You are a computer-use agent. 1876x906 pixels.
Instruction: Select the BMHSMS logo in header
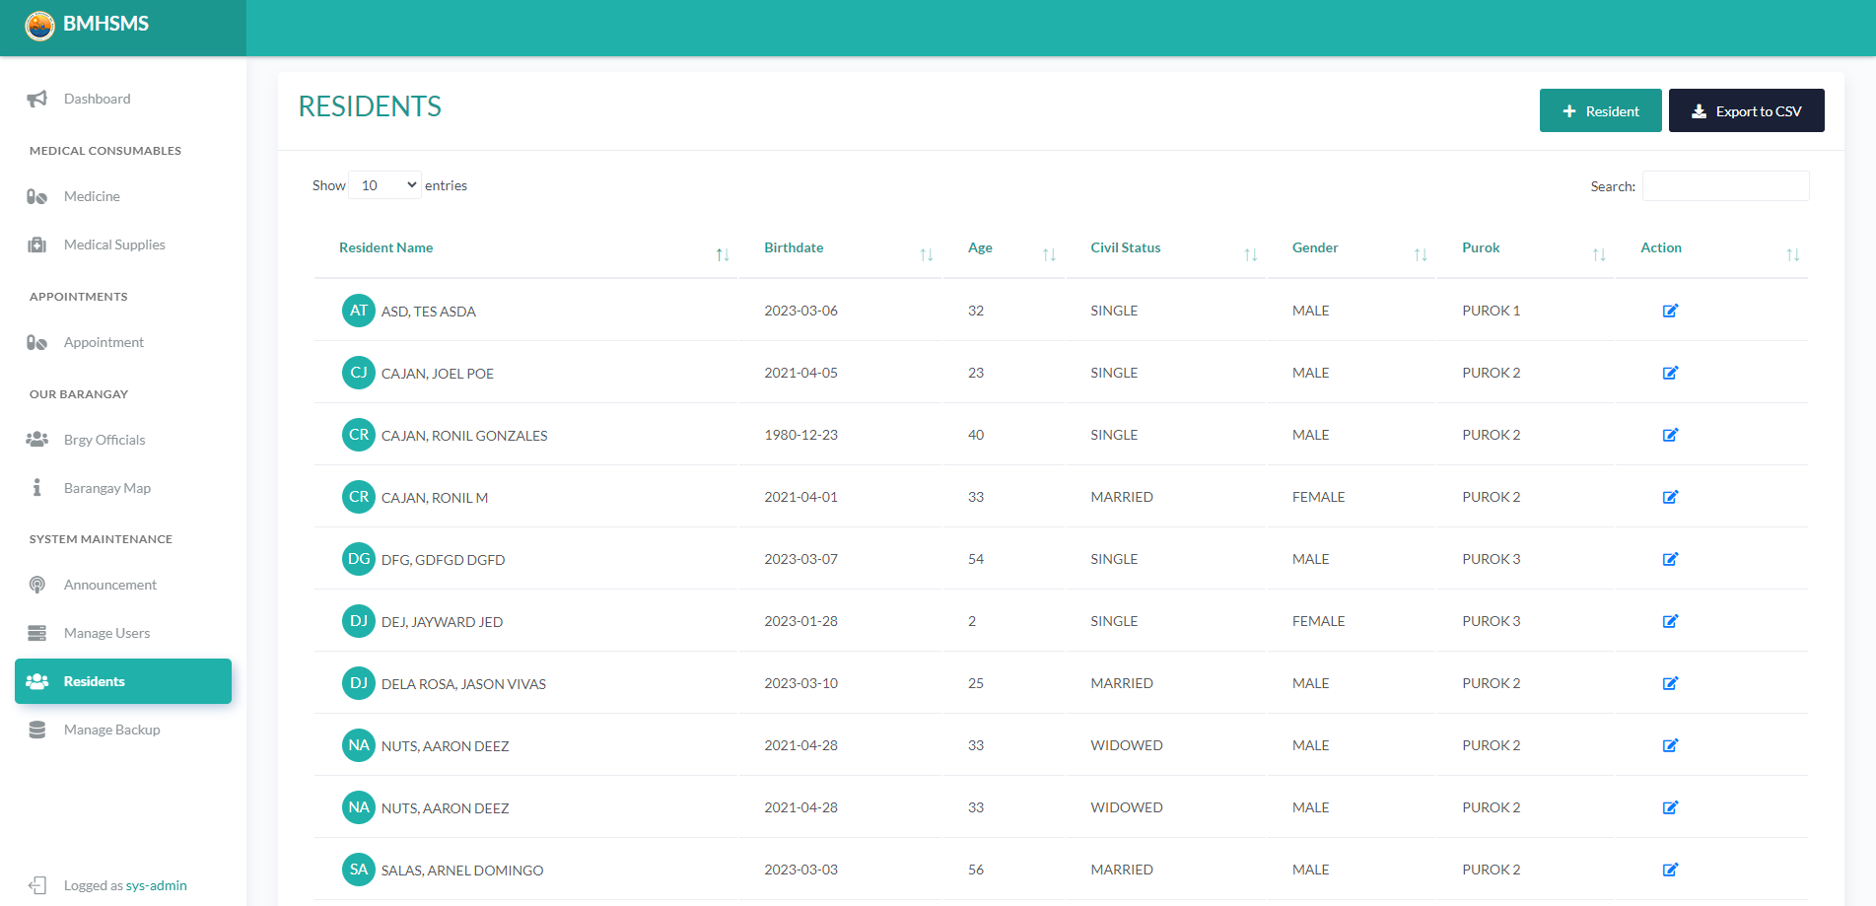coord(38,26)
